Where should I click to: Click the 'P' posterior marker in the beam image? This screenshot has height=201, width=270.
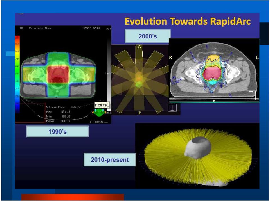139,113
